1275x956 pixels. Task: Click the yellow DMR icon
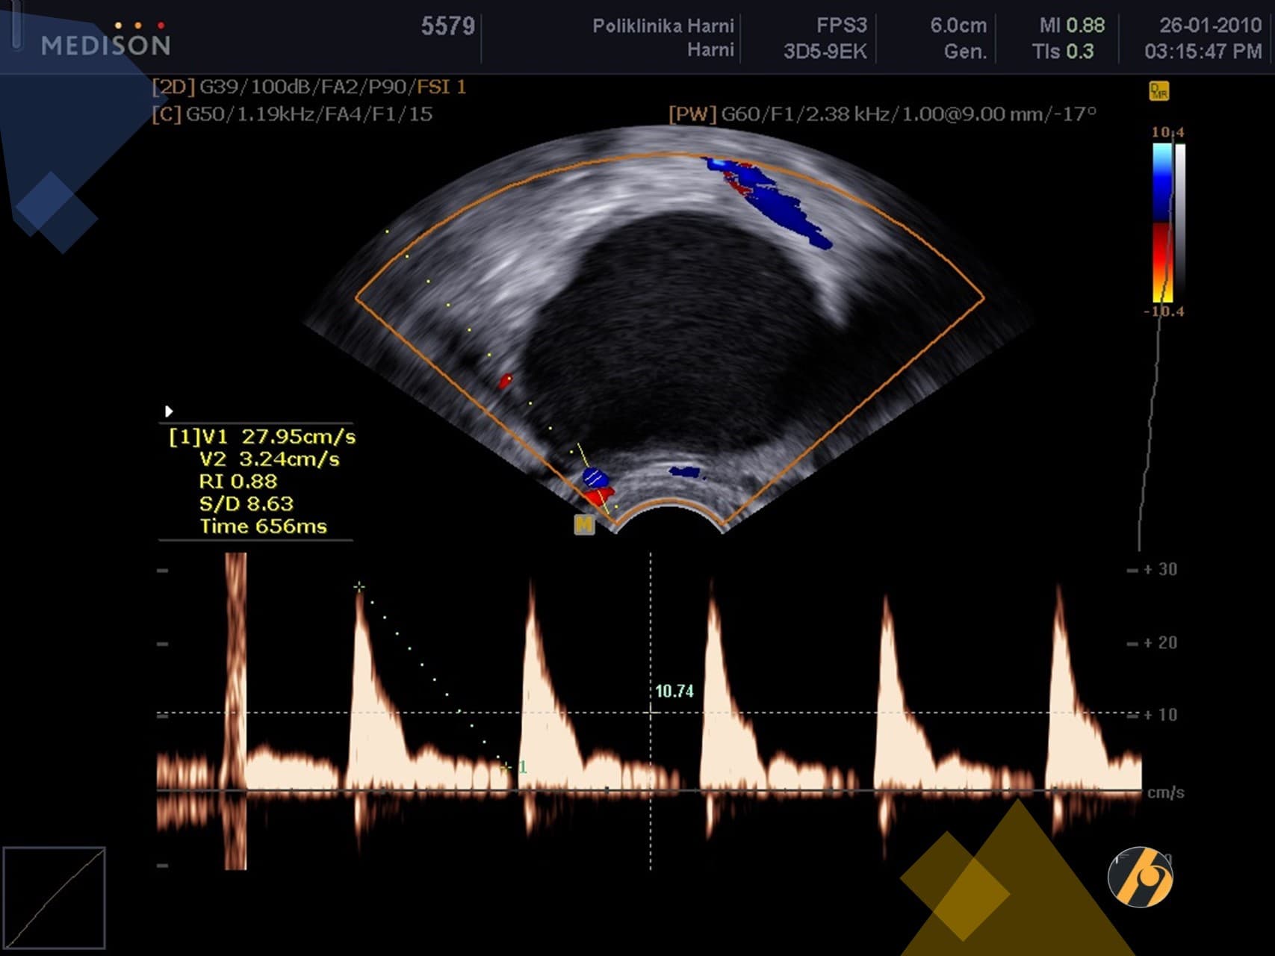coord(1158,91)
